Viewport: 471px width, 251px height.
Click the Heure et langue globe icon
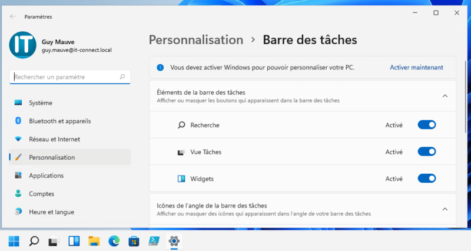tap(18, 212)
